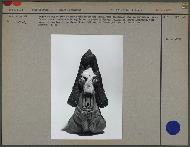Screen dimensions: 190x147
Task: Click reference code E 73 - 1207 - 493
Action: tap(175, 17)
